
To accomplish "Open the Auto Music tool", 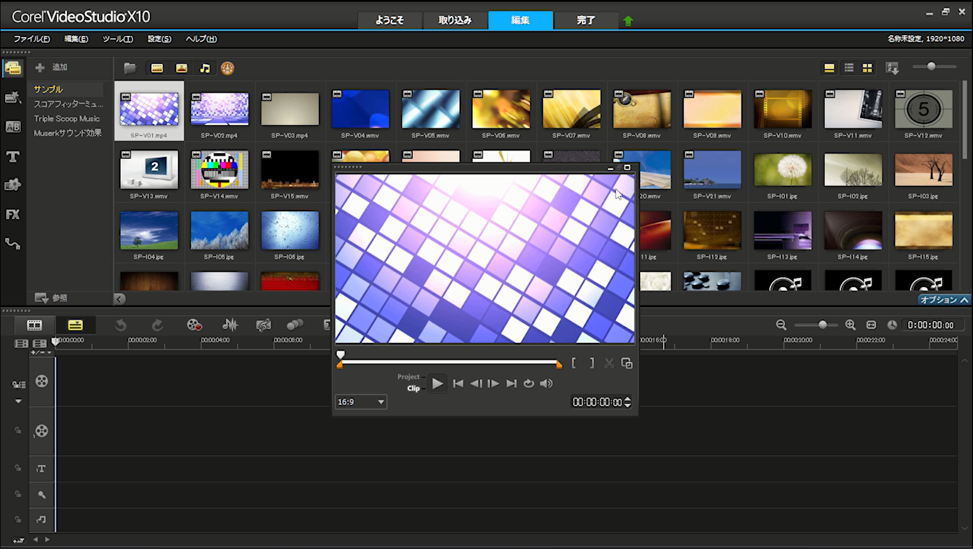I will (x=263, y=325).
